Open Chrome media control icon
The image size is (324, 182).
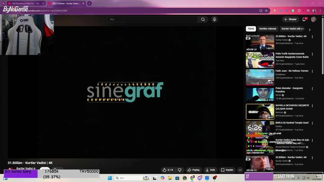click(308, 11)
